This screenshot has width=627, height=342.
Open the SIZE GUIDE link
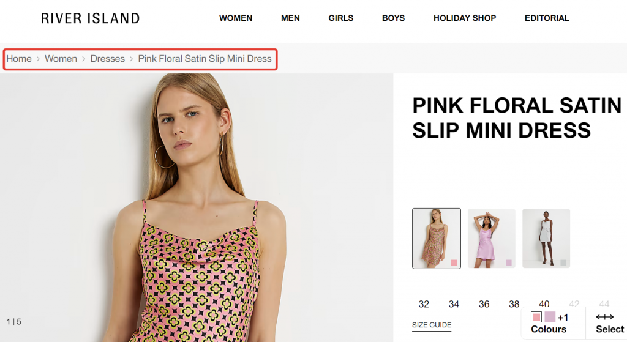point(432,325)
